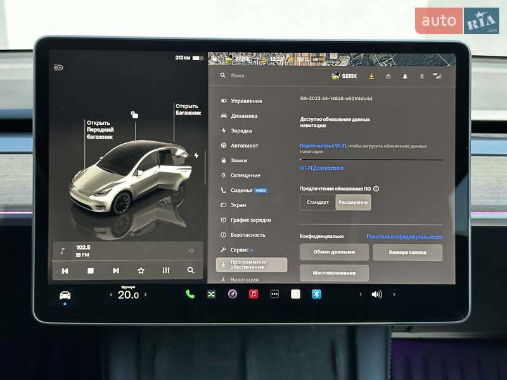Open Освещение settings menu

[241, 175]
